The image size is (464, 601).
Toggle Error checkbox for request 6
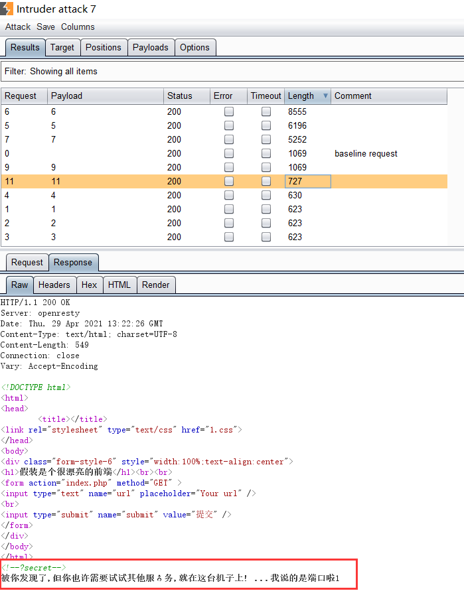coord(229,111)
